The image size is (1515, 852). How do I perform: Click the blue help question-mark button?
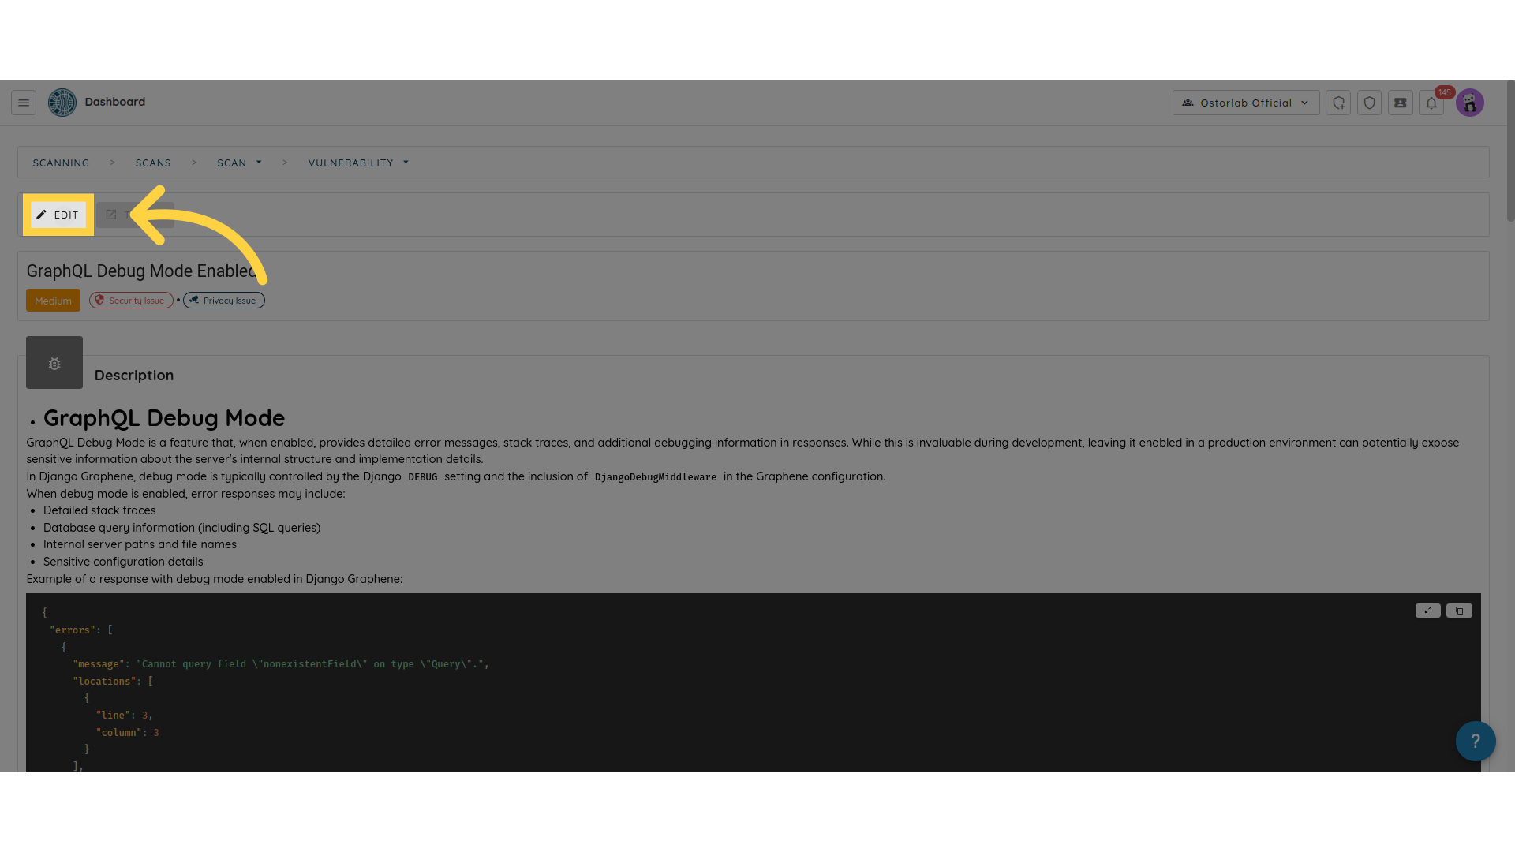[x=1476, y=741]
